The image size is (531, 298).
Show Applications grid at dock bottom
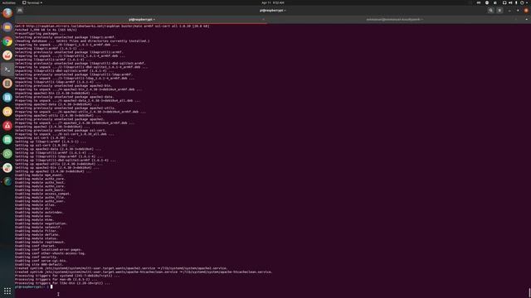pyautogui.click(x=7, y=291)
